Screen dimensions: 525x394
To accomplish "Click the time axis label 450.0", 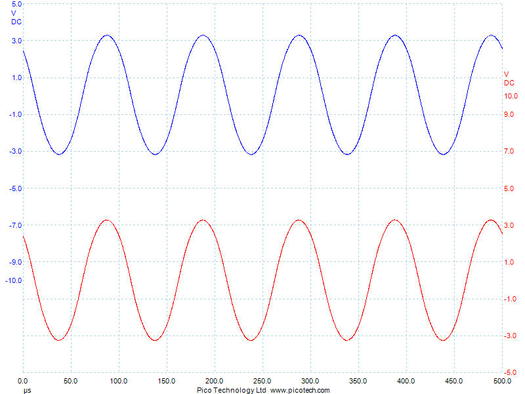I will click(454, 381).
